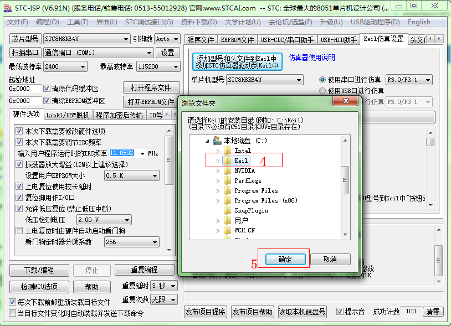This screenshot has height=326, width=451.
Task: Click the 用户 folder icon
Action: point(227,220)
